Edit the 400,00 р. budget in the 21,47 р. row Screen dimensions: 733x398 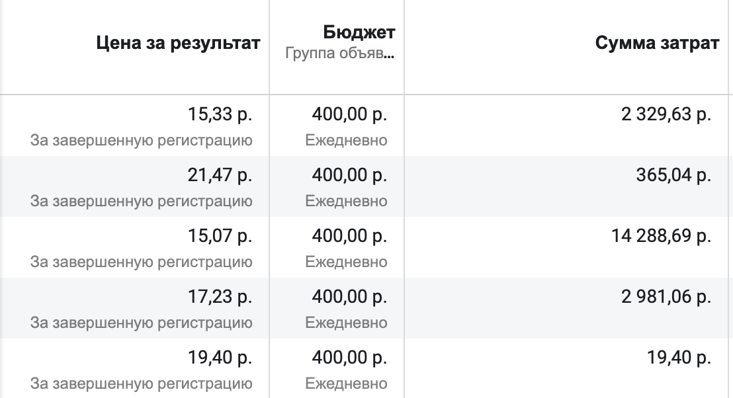click(349, 175)
